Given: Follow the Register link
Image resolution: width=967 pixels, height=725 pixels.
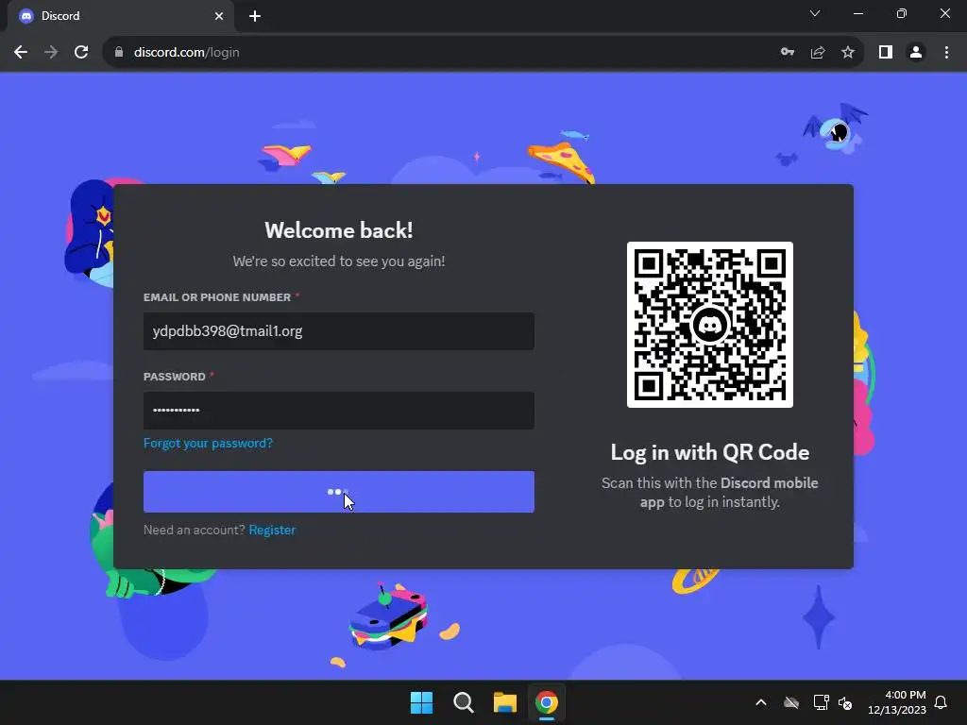Looking at the screenshot, I should (x=272, y=530).
